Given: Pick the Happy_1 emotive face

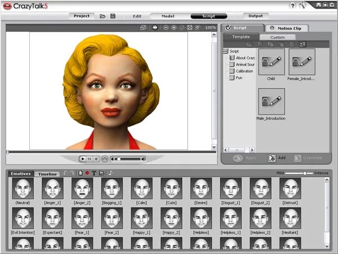Looking at the screenshot, I should [x=141, y=218].
